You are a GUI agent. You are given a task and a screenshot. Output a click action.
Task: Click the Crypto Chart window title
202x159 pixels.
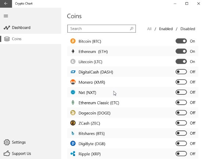[24, 4]
